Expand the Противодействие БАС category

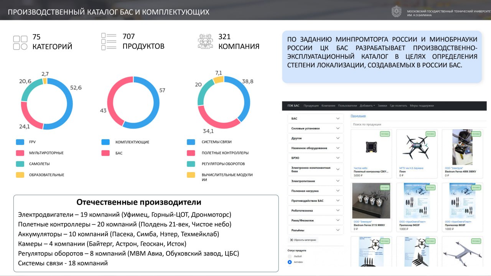click(315, 200)
